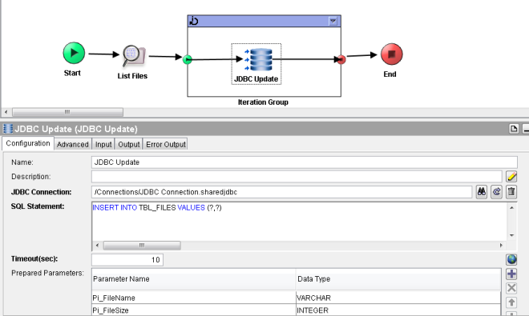
Task: Click the go-to referenced resource icon
Action: [x=496, y=192]
